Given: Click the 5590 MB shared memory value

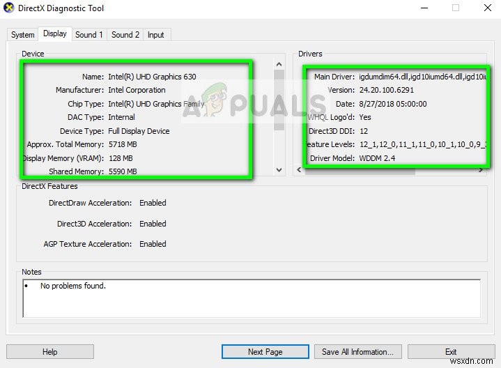Looking at the screenshot, I should 123,171.
